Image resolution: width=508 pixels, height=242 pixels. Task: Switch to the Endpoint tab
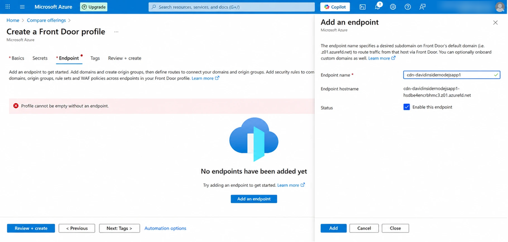pyautogui.click(x=69, y=58)
